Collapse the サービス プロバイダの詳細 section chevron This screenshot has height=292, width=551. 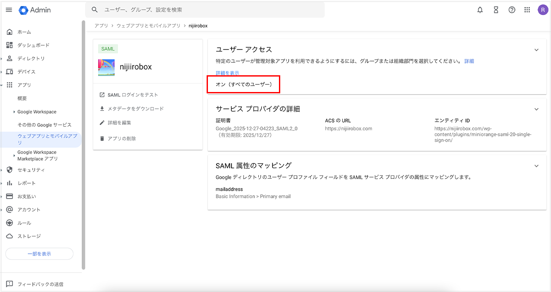(536, 109)
